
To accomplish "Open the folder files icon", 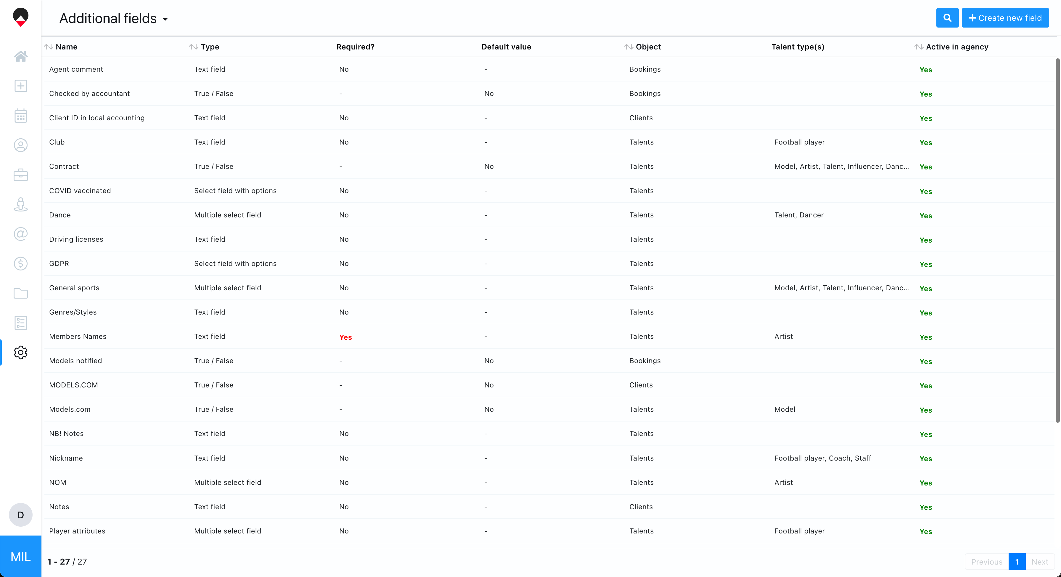I will pyautogui.click(x=21, y=293).
